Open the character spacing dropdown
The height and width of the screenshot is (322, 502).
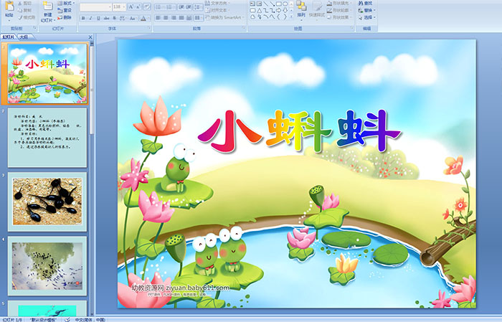click(123, 18)
